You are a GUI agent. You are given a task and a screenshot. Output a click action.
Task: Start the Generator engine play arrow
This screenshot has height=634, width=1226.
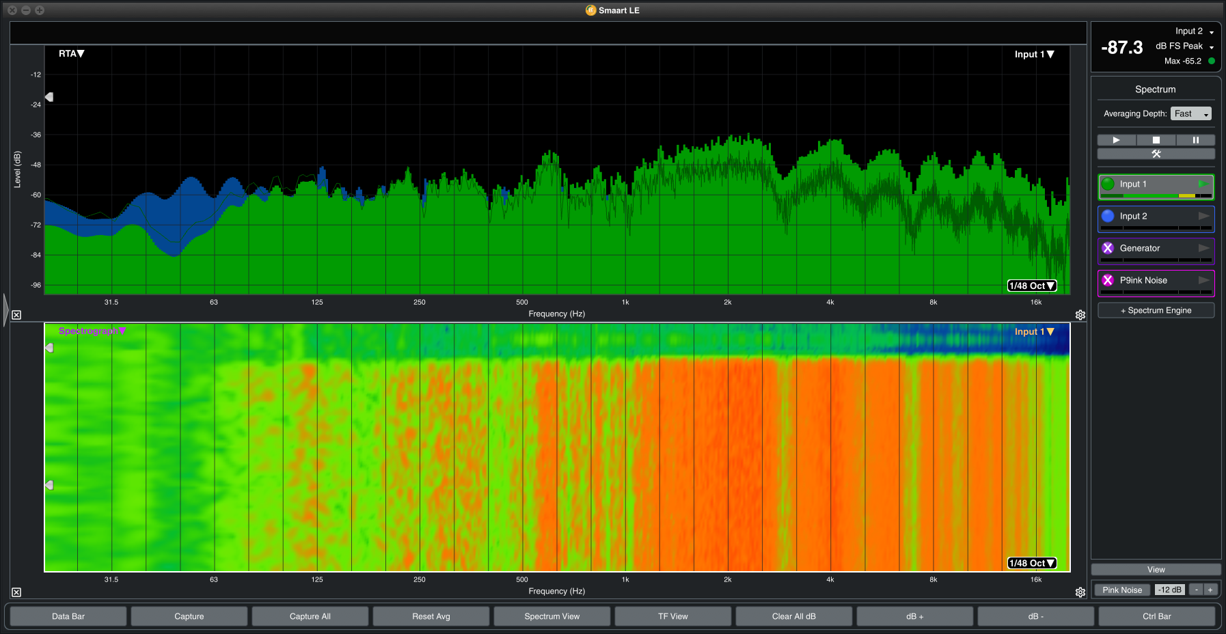(x=1203, y=248)
